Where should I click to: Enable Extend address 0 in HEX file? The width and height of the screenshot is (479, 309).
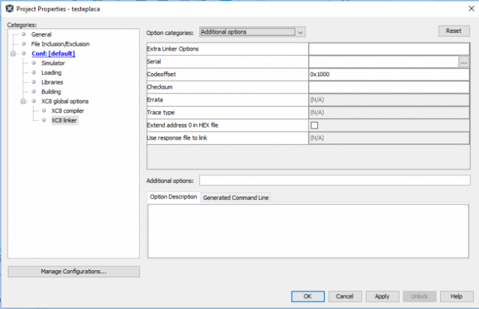pos(314,125)
